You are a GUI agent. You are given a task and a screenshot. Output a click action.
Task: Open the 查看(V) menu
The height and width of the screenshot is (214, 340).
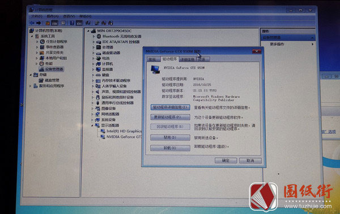(69, 16)
